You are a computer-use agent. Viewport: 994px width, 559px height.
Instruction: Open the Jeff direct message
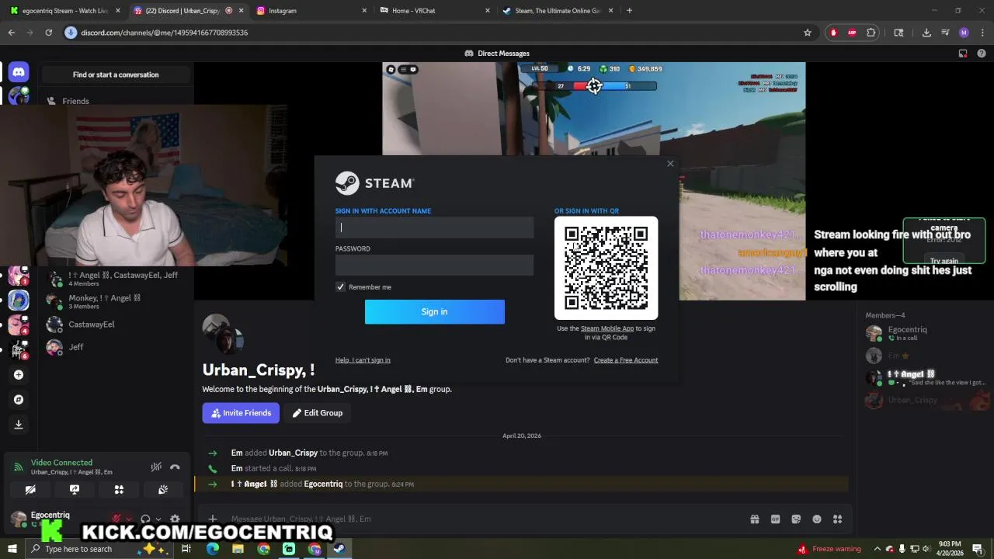[116, 347]
